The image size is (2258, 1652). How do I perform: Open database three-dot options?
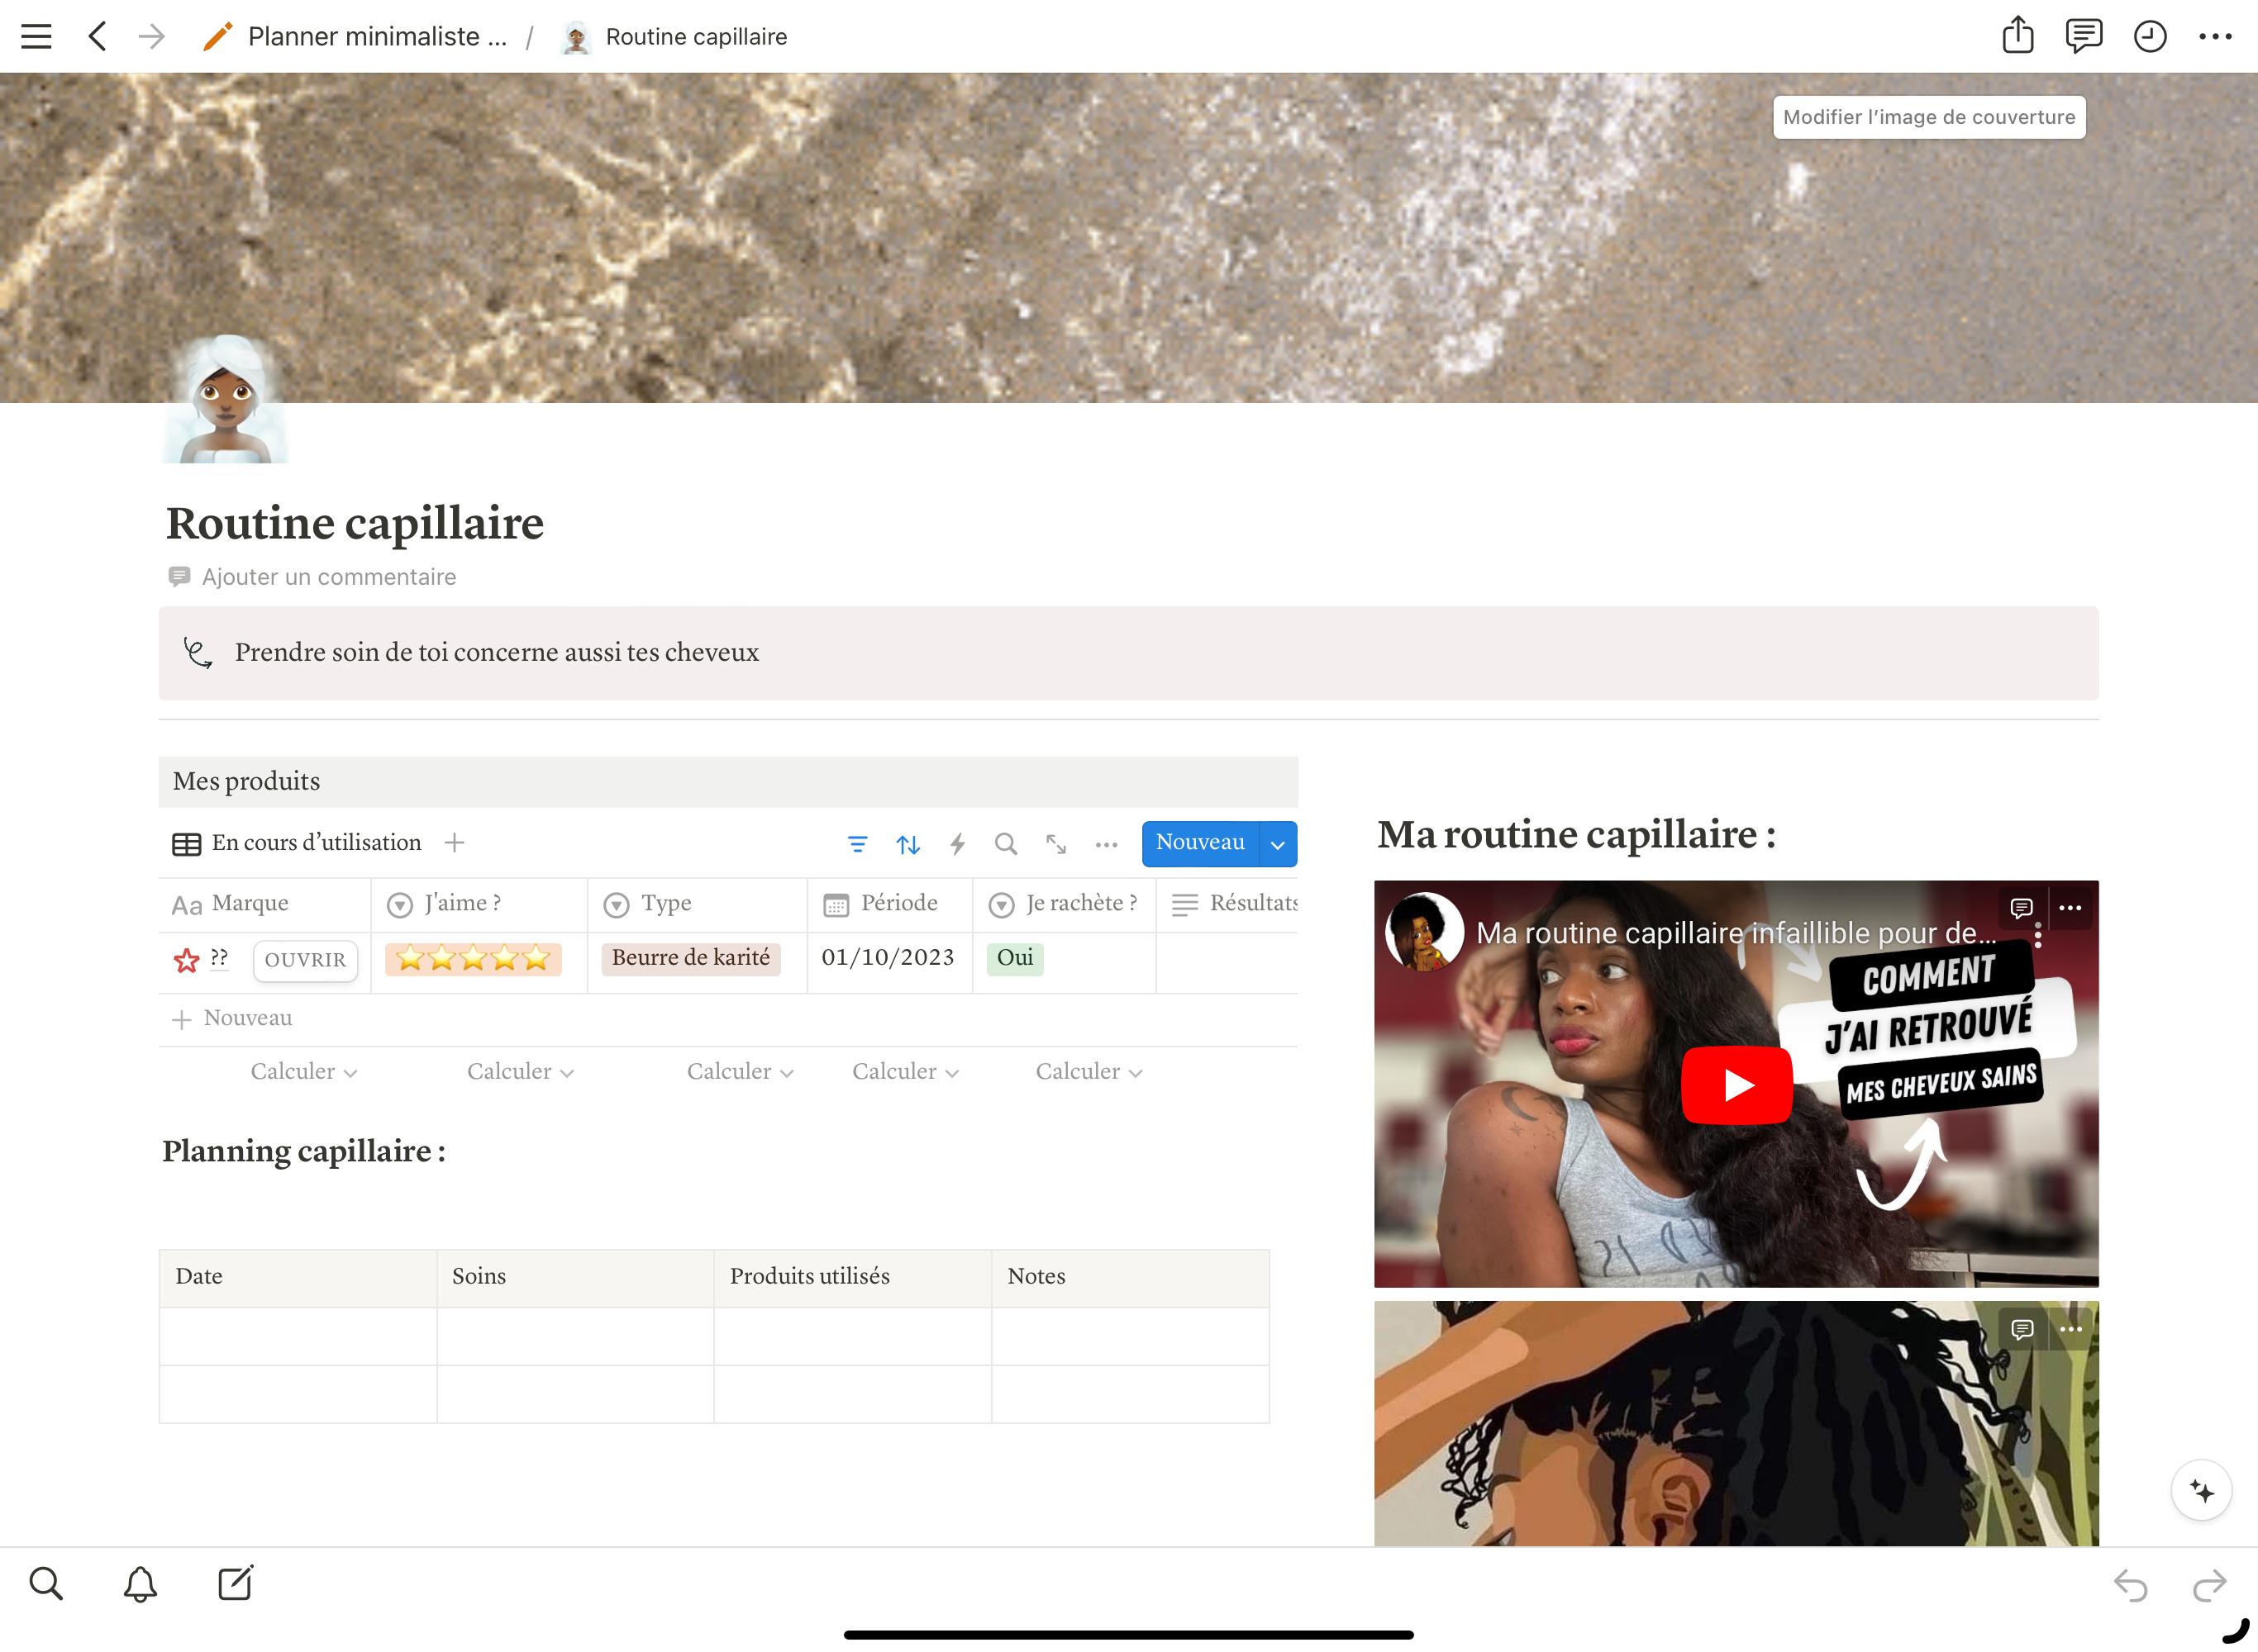click(1107, 845)
